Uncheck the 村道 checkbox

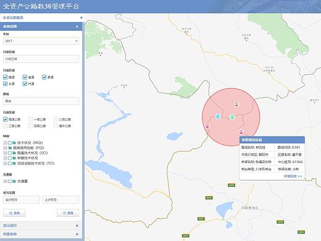[x=25, y=84]
